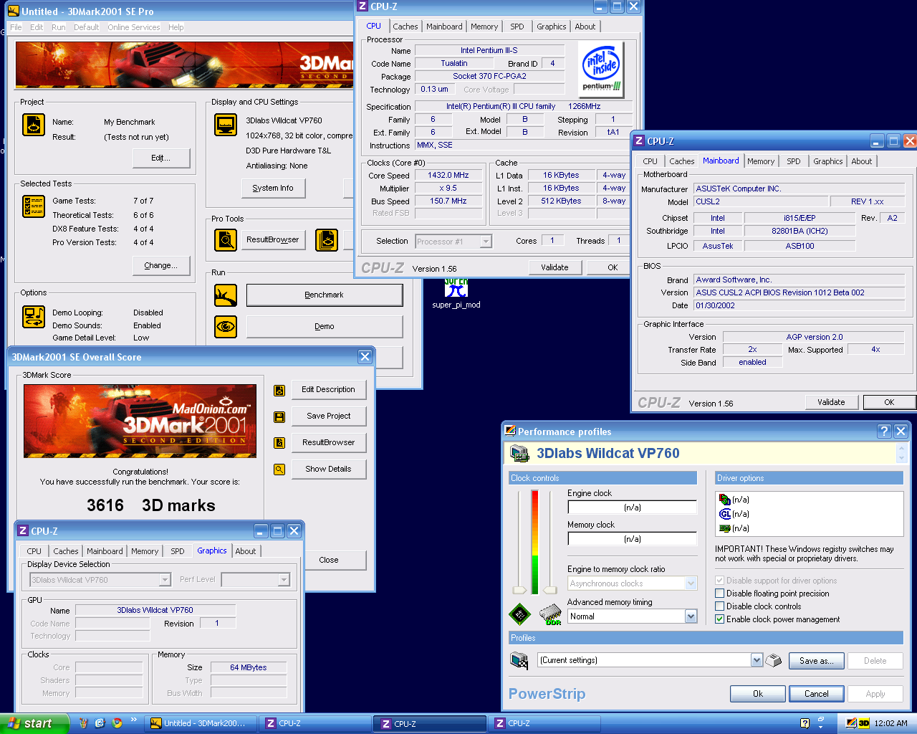Click the Change... button under Selected Tests
This screenshot has height=734, width=917.
(161, 265)
